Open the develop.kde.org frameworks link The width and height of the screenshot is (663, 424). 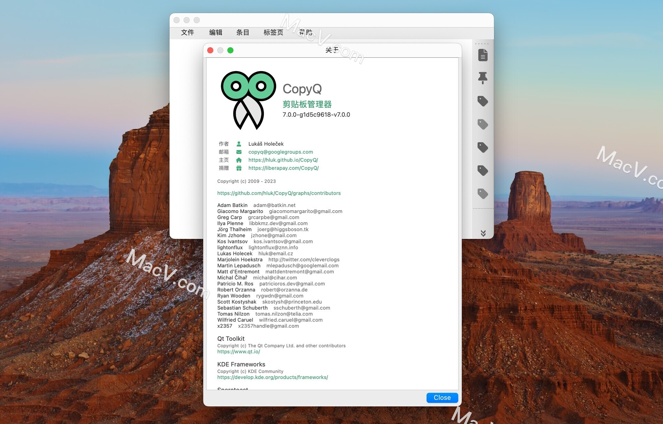(x=272, y=377)
